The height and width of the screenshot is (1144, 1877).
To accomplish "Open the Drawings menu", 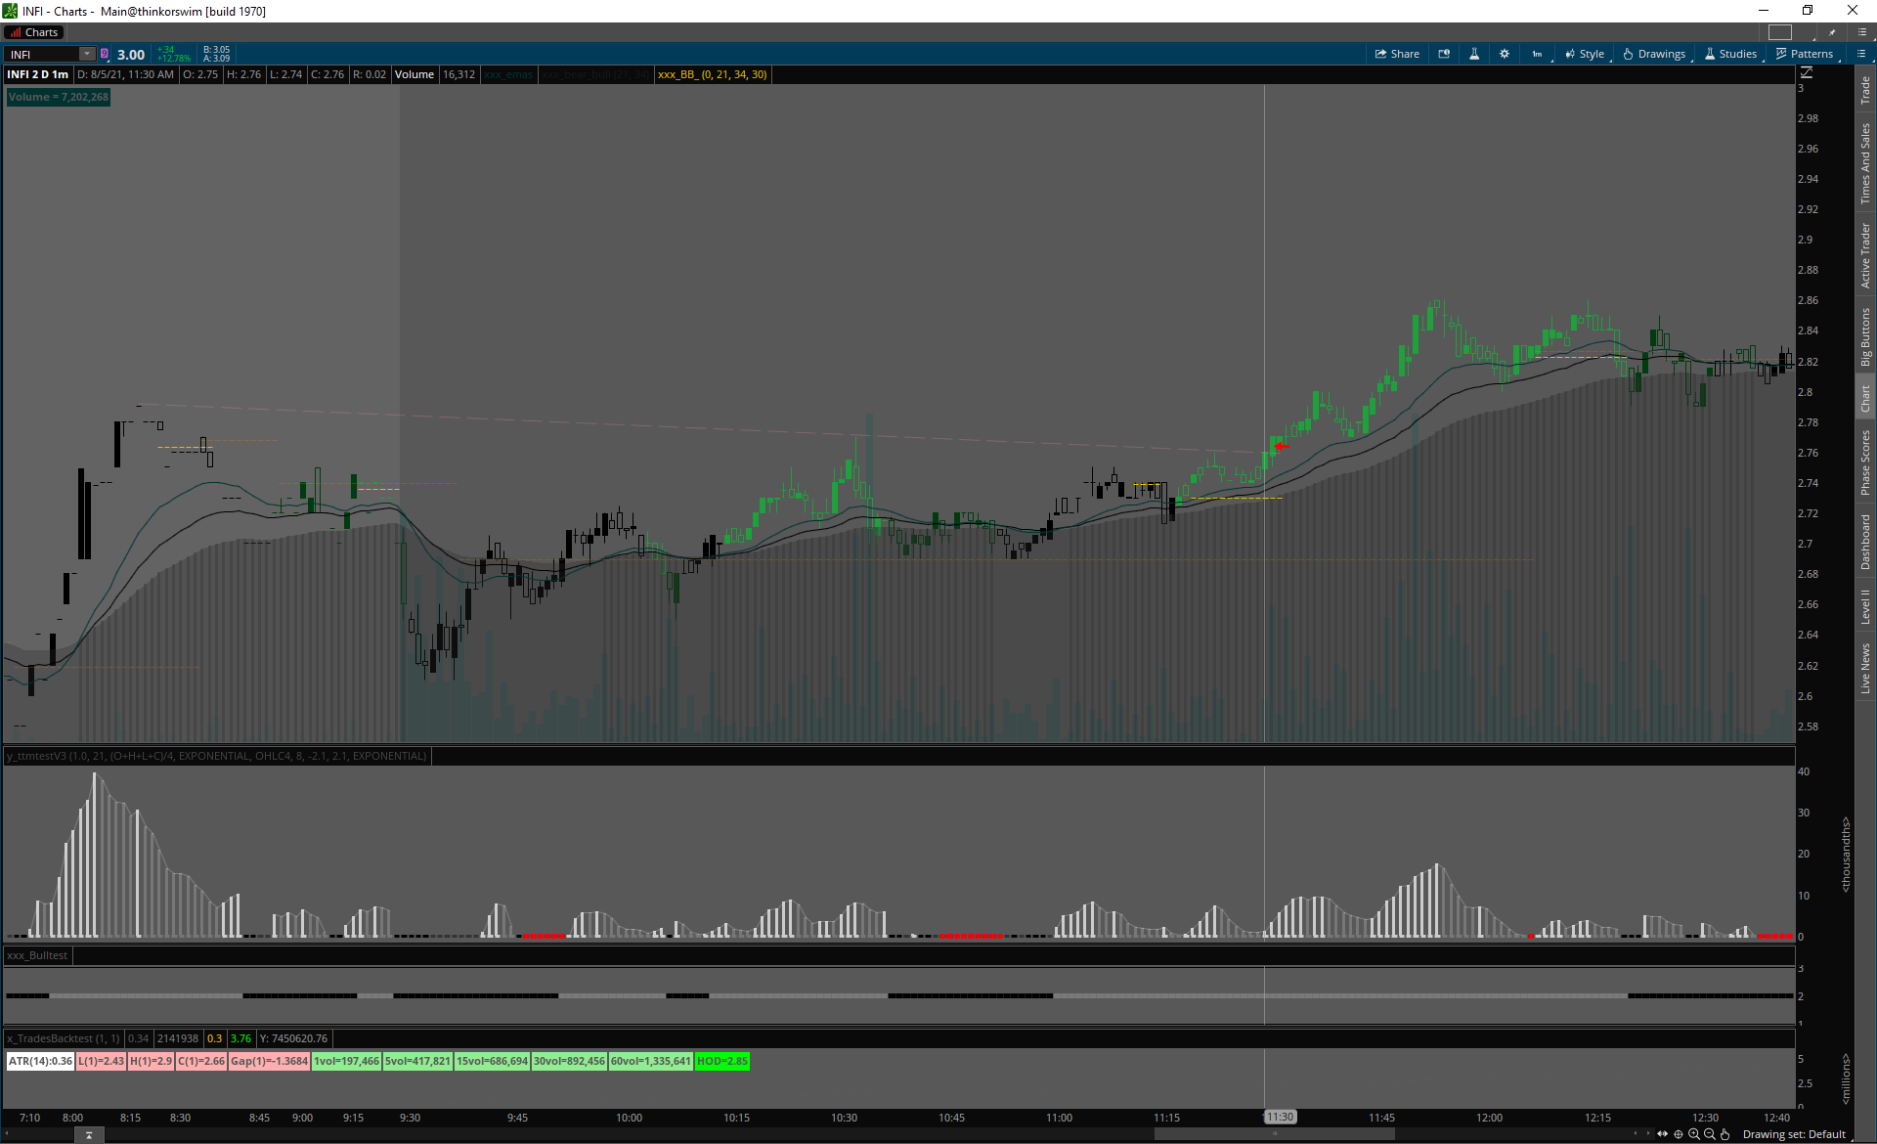I will (x=1654, y=54).
